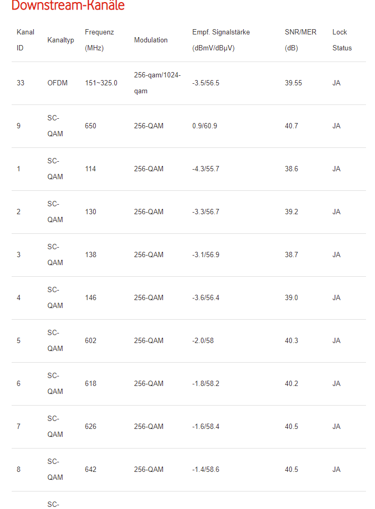
Task: Click the Modulation column header
Action: tap(151, 40)
